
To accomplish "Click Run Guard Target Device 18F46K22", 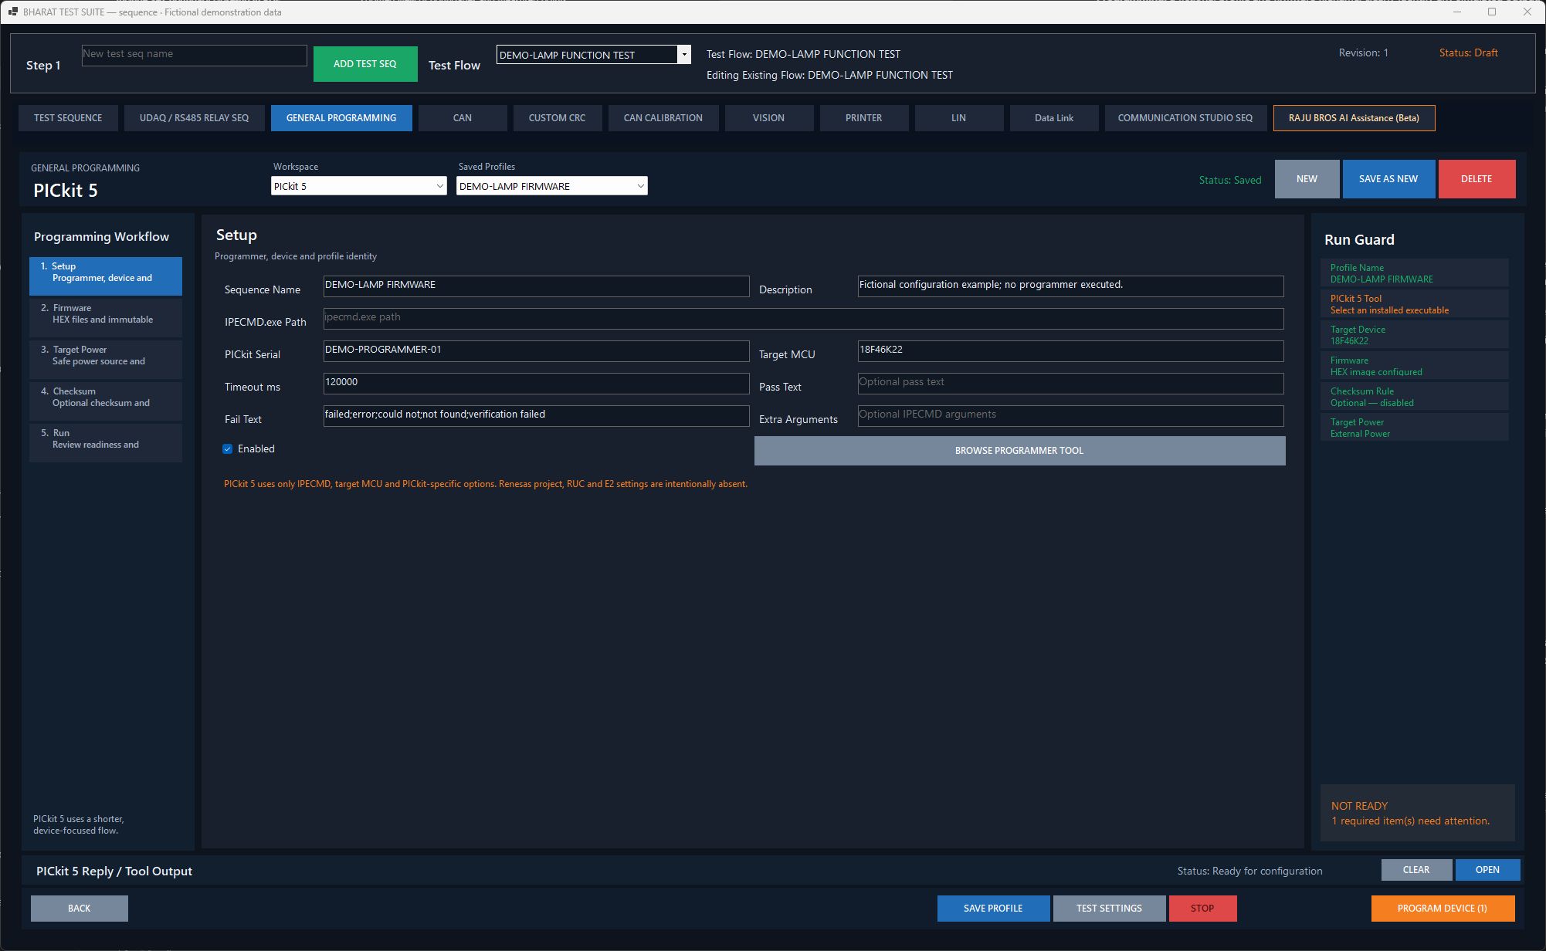I will 1415,335.
